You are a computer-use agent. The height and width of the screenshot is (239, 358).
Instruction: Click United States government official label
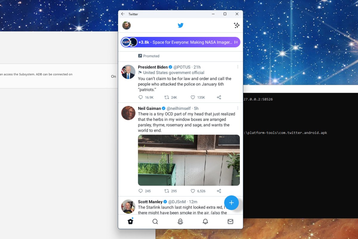[171, 73]
